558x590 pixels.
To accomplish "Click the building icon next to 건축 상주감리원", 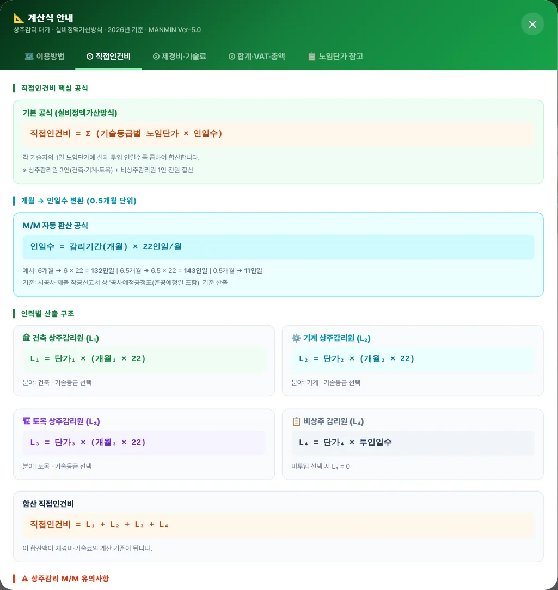I will tap(26, 338).
